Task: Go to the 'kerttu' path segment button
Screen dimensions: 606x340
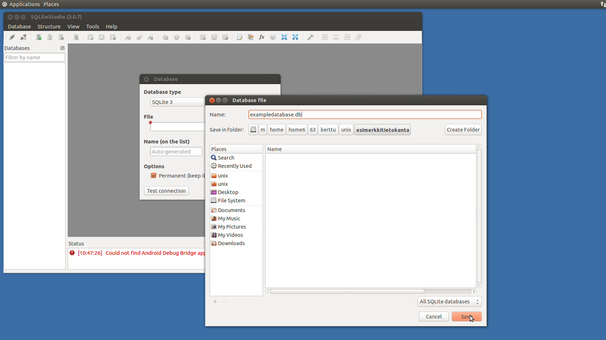Action: pyautogui.click(x=328, y=130)
